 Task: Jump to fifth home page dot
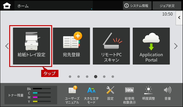pyautogui.click(x=104, y=77)
